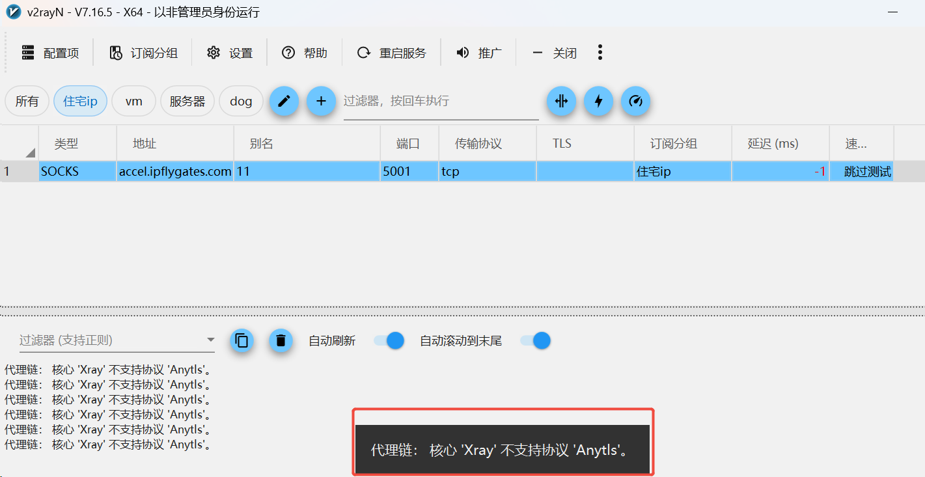
Task: Sort by the 订阅分组 column header
Action: click(683, 143)
